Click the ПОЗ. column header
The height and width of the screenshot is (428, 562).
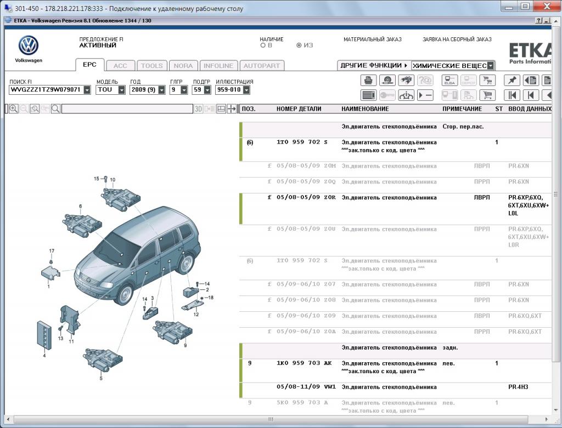point(249,109)
